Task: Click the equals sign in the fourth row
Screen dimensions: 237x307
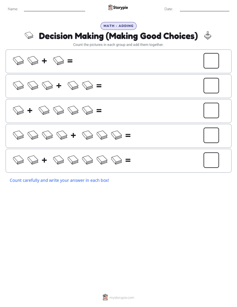Action: point(128,135)
